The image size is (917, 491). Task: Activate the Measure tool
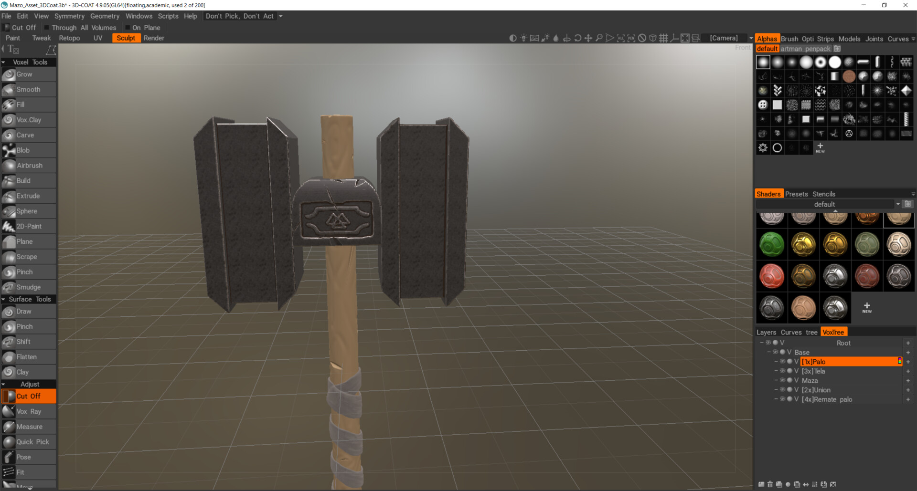click(x=29, y=427)
